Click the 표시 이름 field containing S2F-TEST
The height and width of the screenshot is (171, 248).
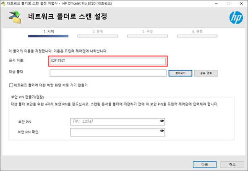(x=108, y=61)
